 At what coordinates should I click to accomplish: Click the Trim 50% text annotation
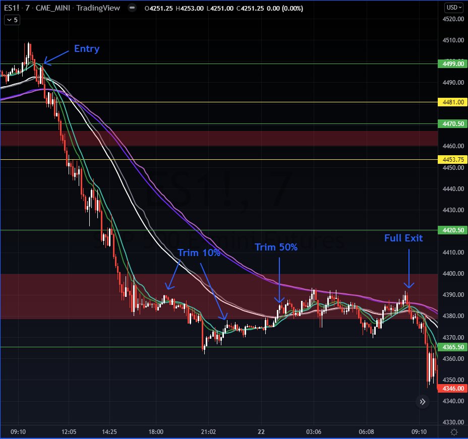(x=276, y=247)
